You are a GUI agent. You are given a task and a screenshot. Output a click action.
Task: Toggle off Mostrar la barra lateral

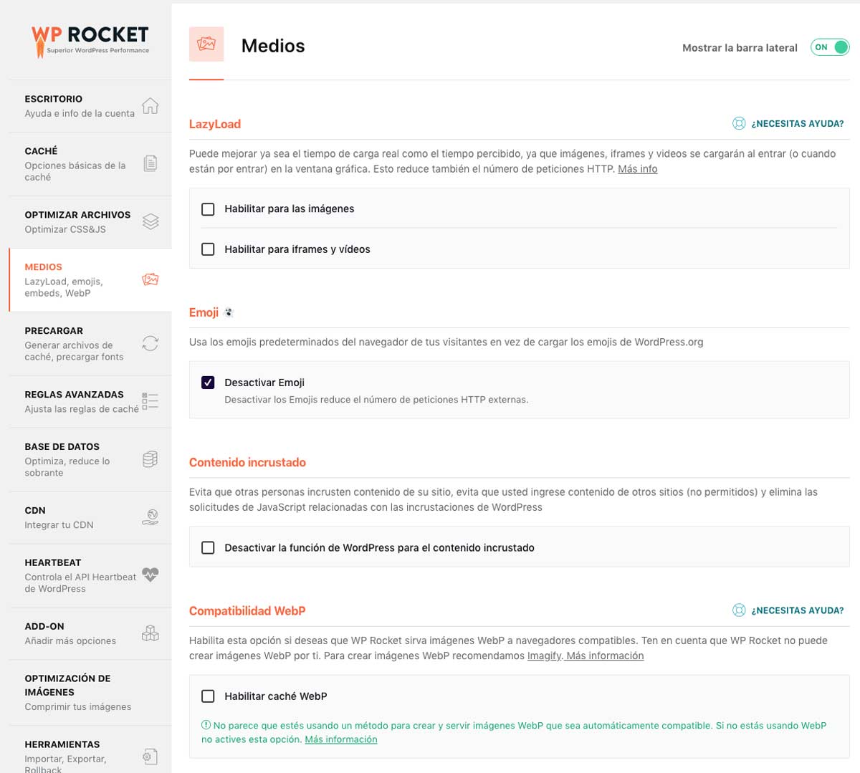(830, 47)
